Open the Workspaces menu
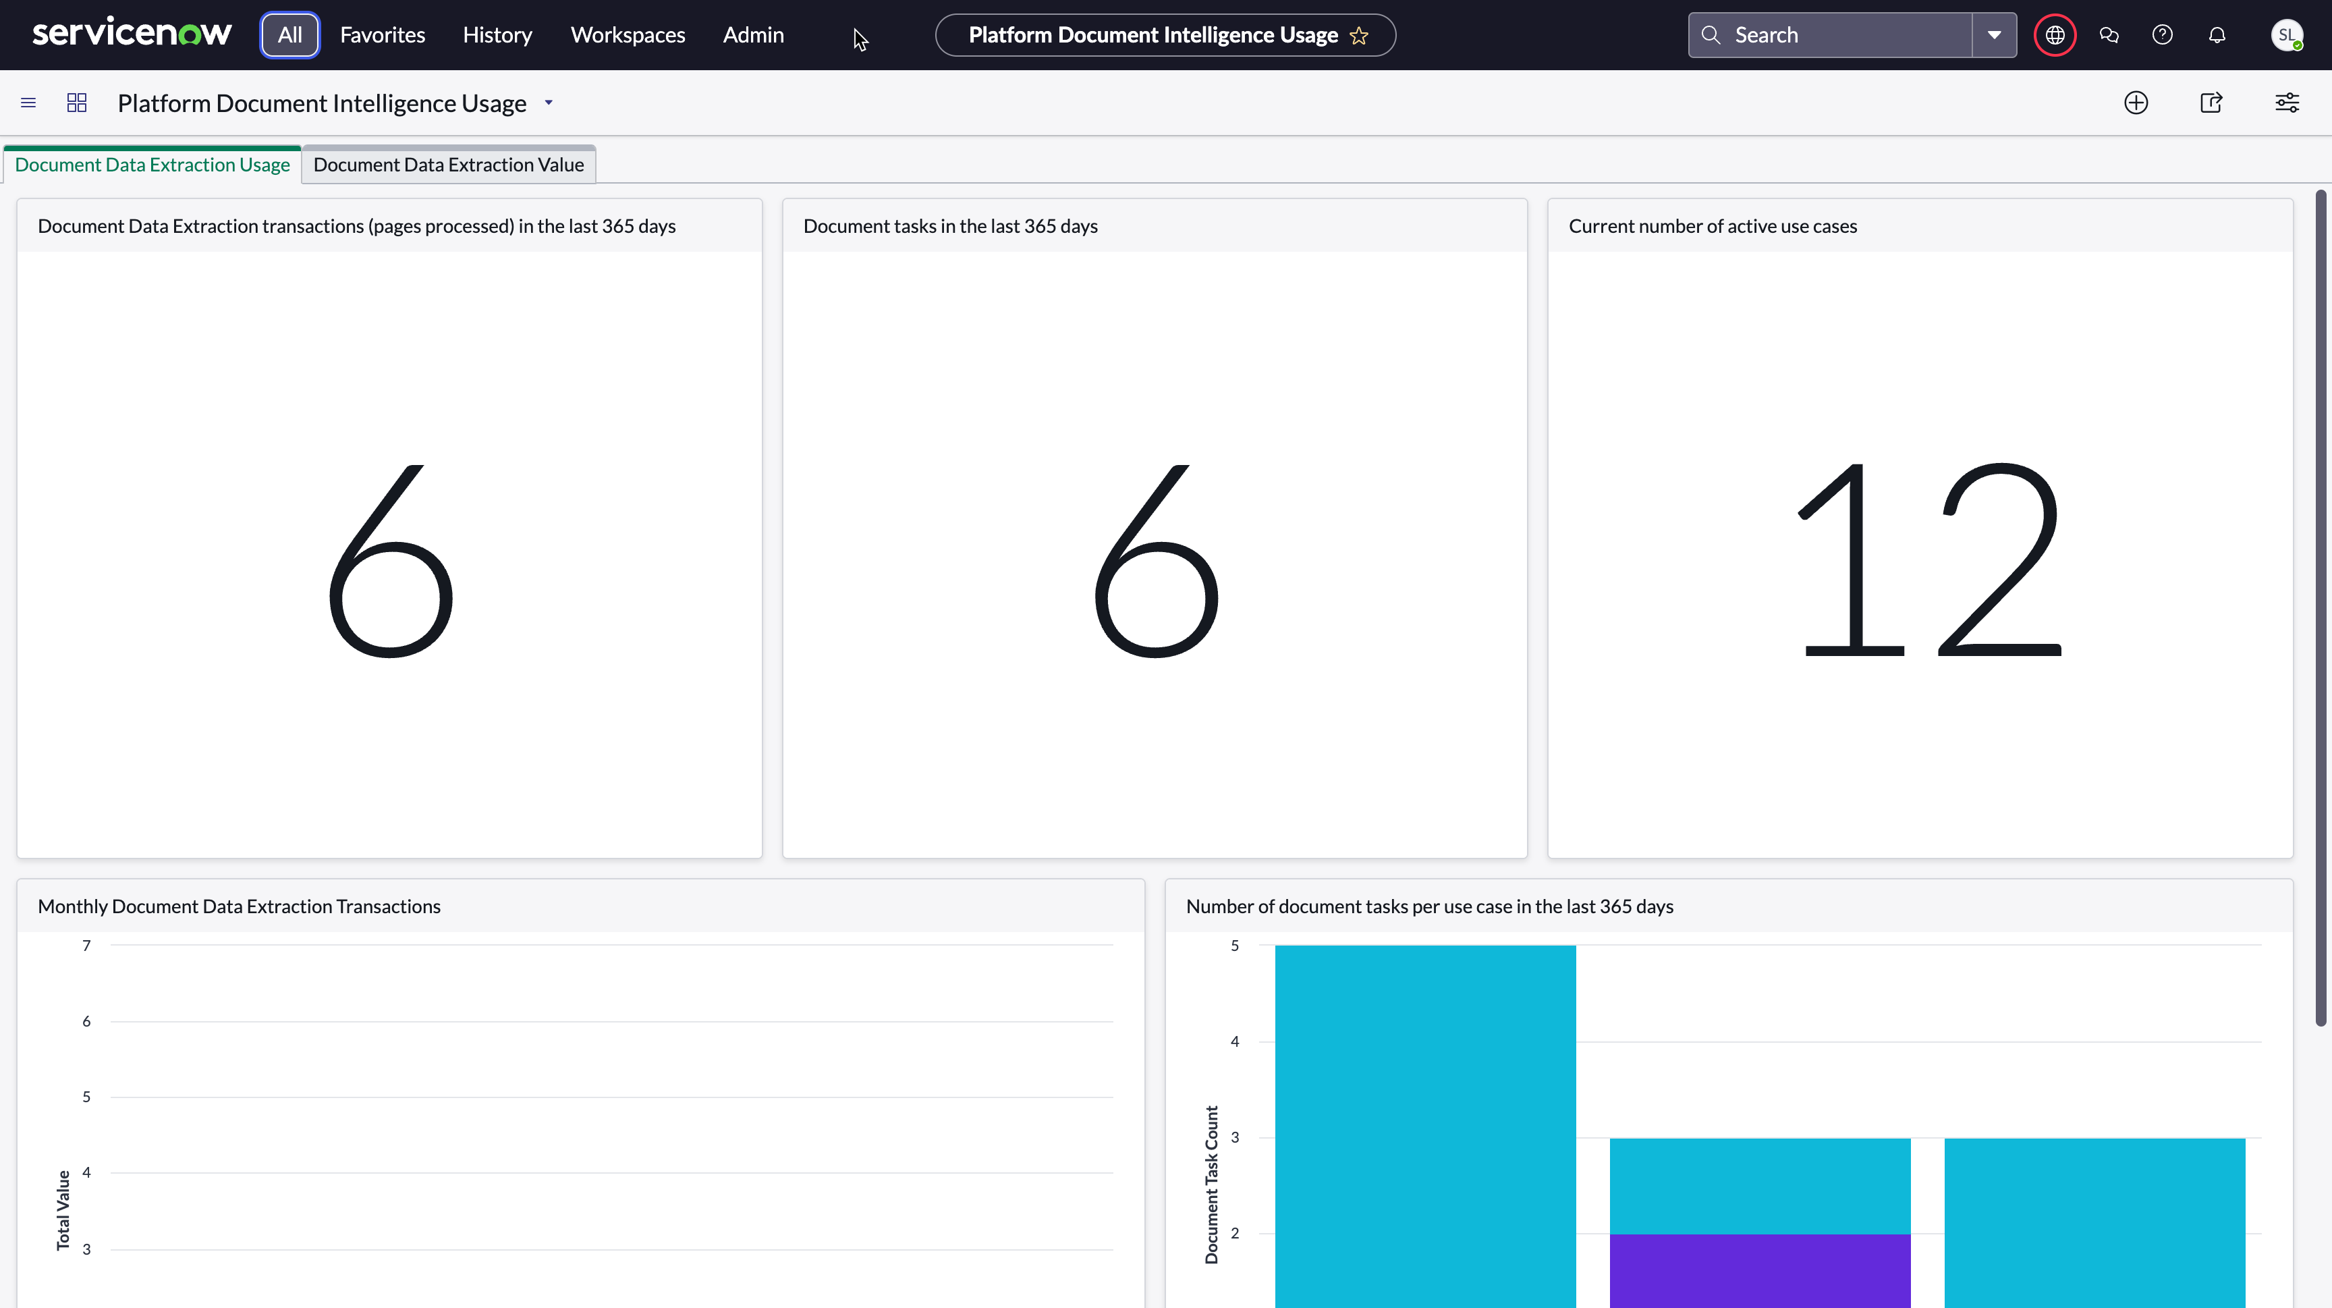 pyautogui.click(x=628, y=35)
